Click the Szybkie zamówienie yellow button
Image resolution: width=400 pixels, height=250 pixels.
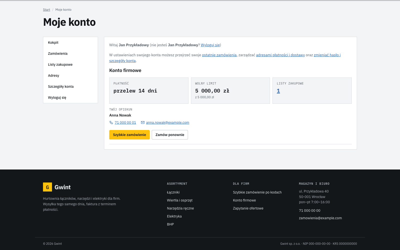coord(129,135)
